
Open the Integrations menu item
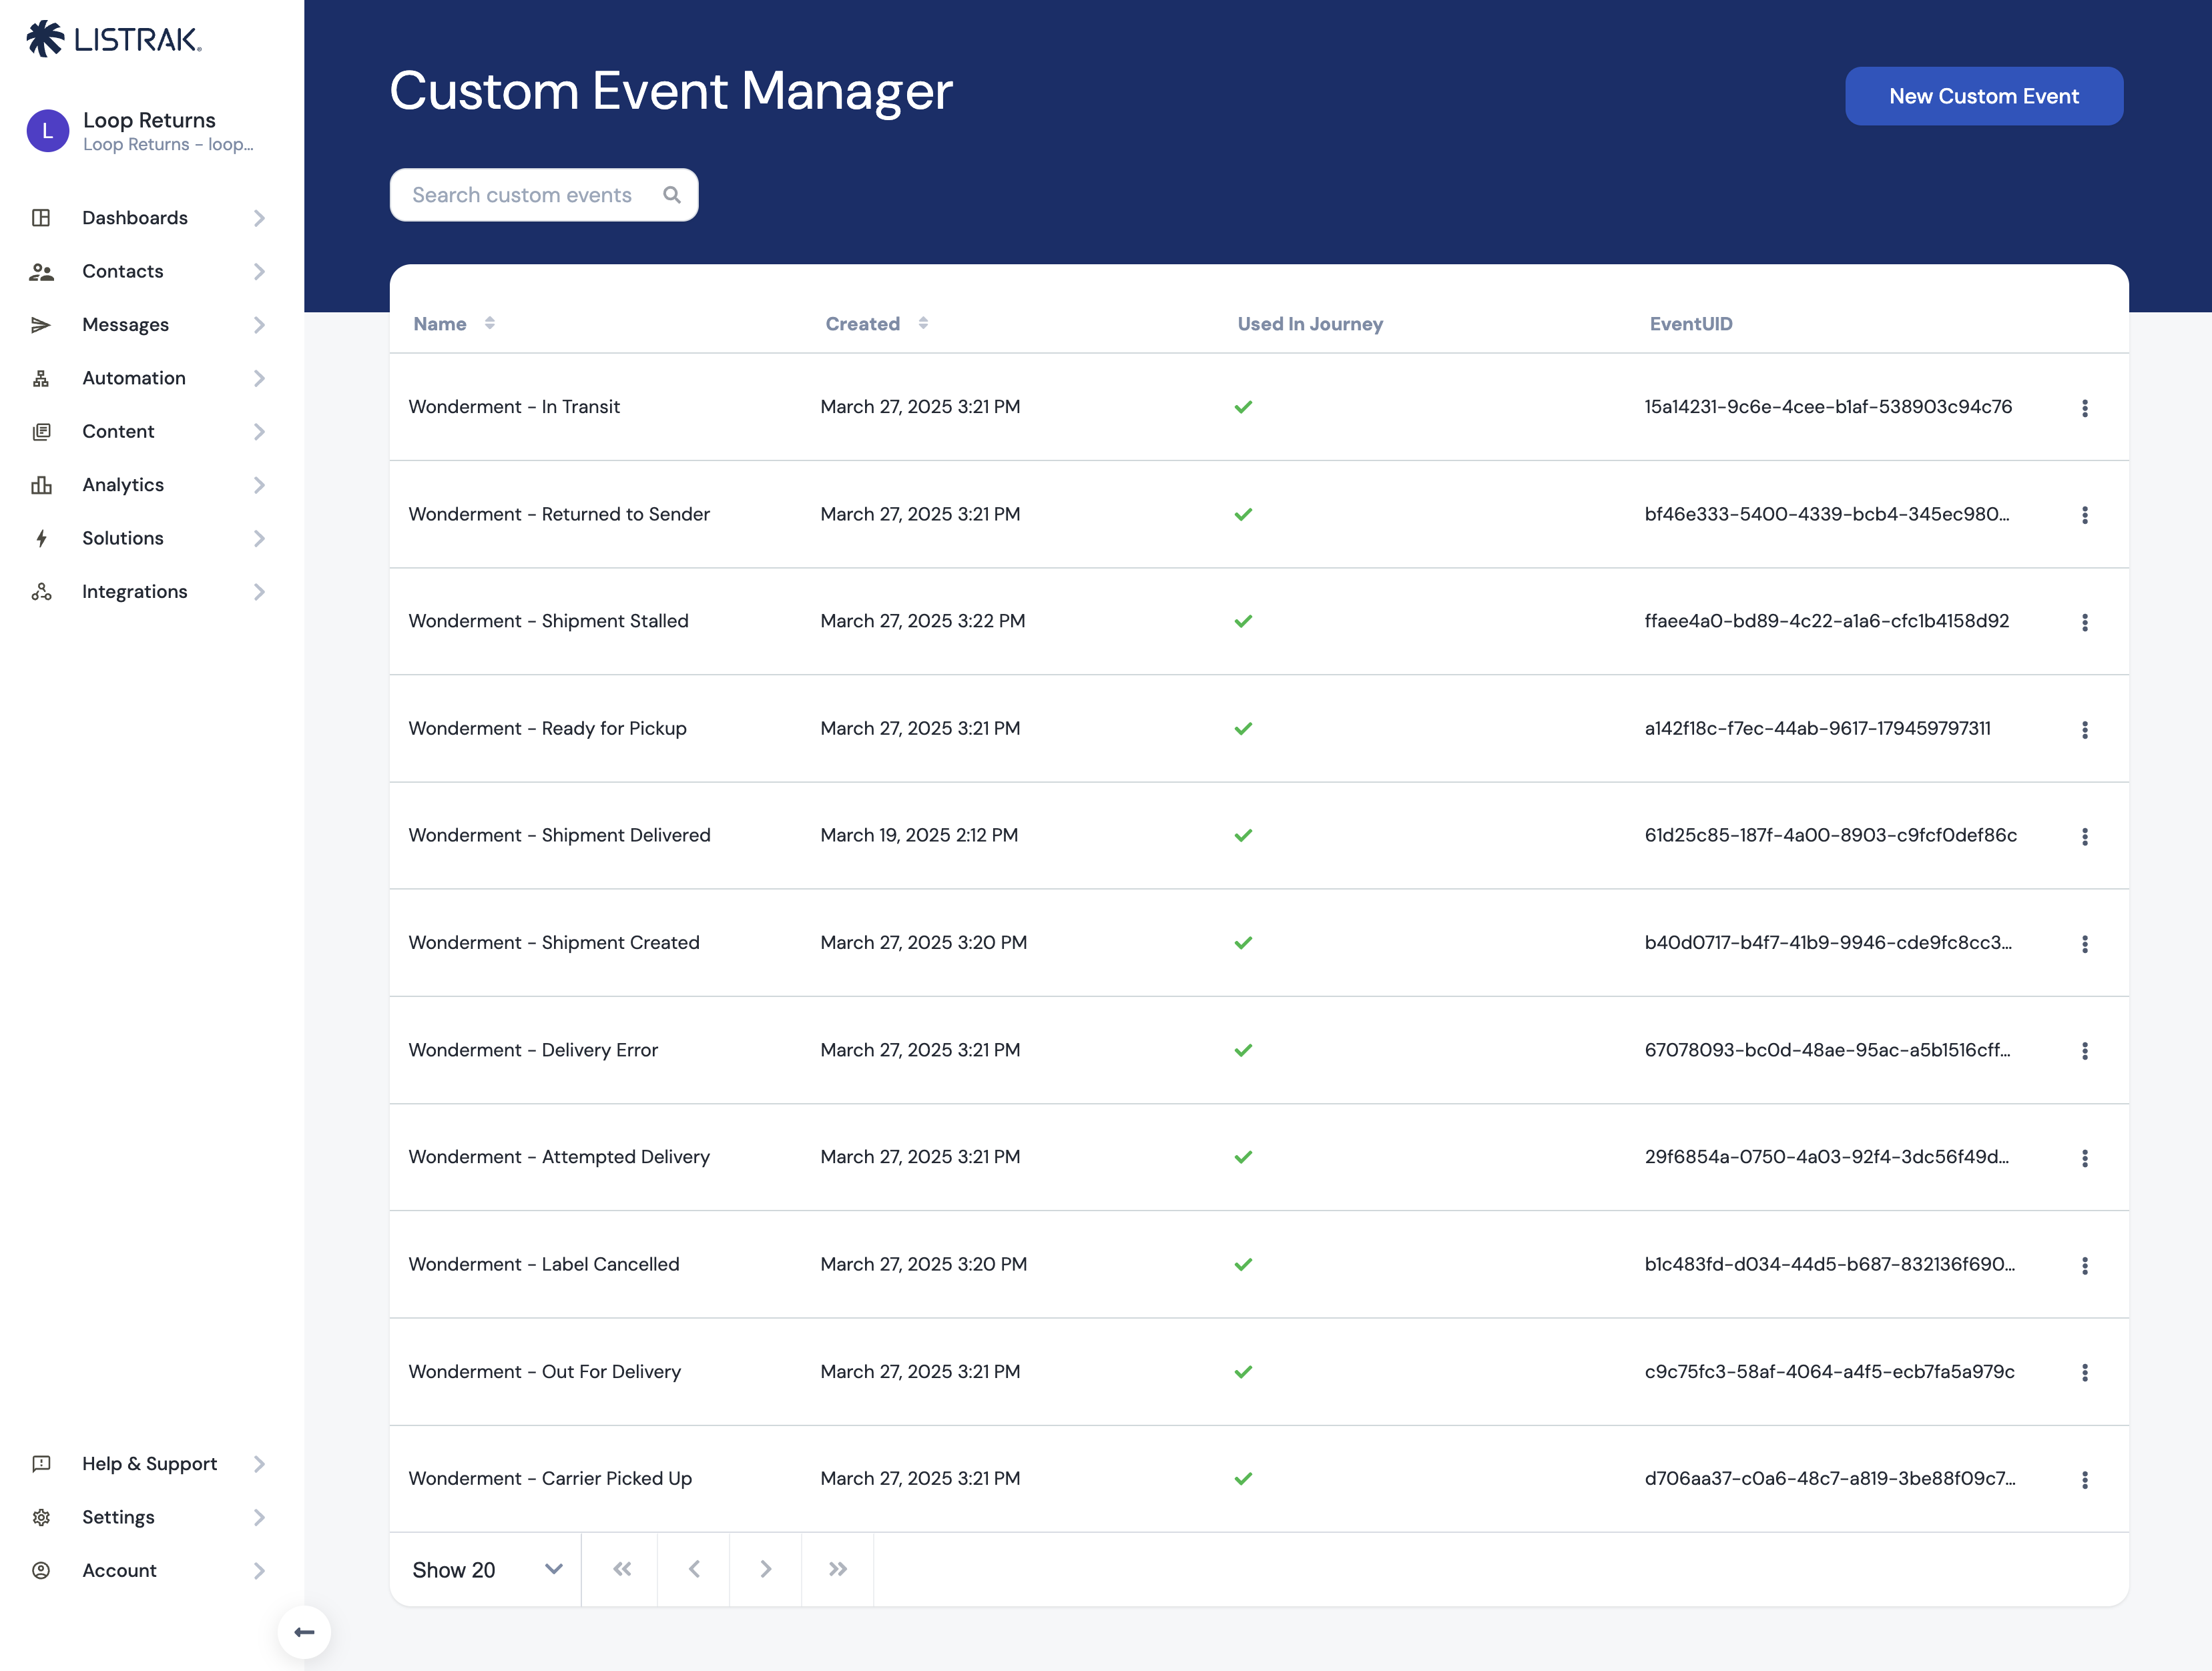click(x=148, y=592)
